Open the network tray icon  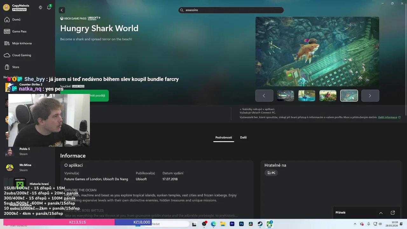[375, 224]
